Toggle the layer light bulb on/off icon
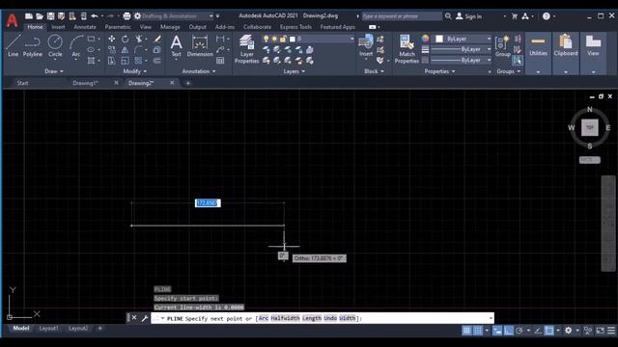This screenshot has height=347, width=618. 267,39
